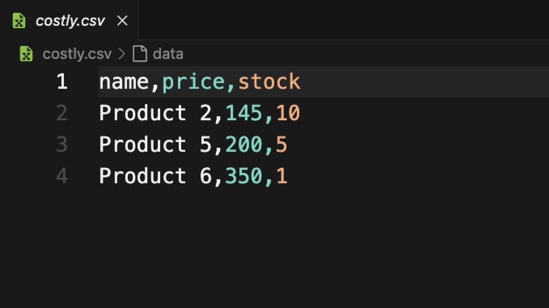Click line number 3 in the gutter
Screen dimensions: 549x308
coord(62,145)
